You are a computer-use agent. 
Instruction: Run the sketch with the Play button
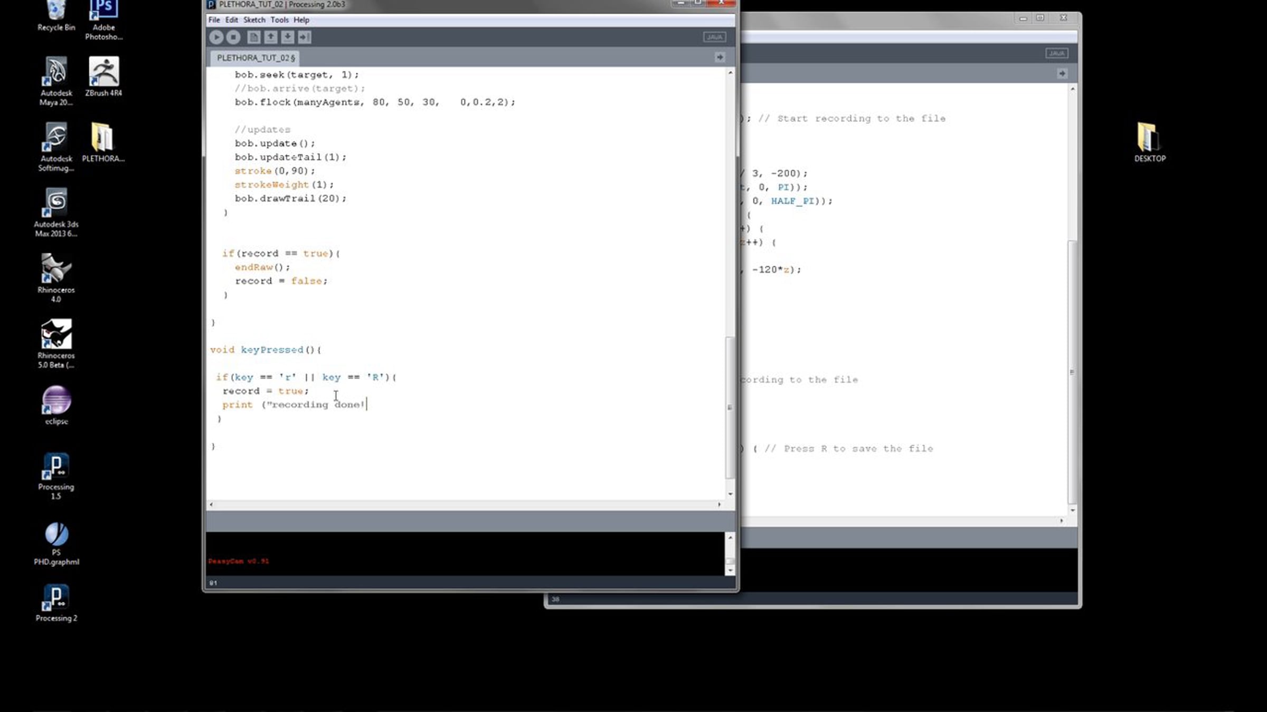tap(216, 37)
